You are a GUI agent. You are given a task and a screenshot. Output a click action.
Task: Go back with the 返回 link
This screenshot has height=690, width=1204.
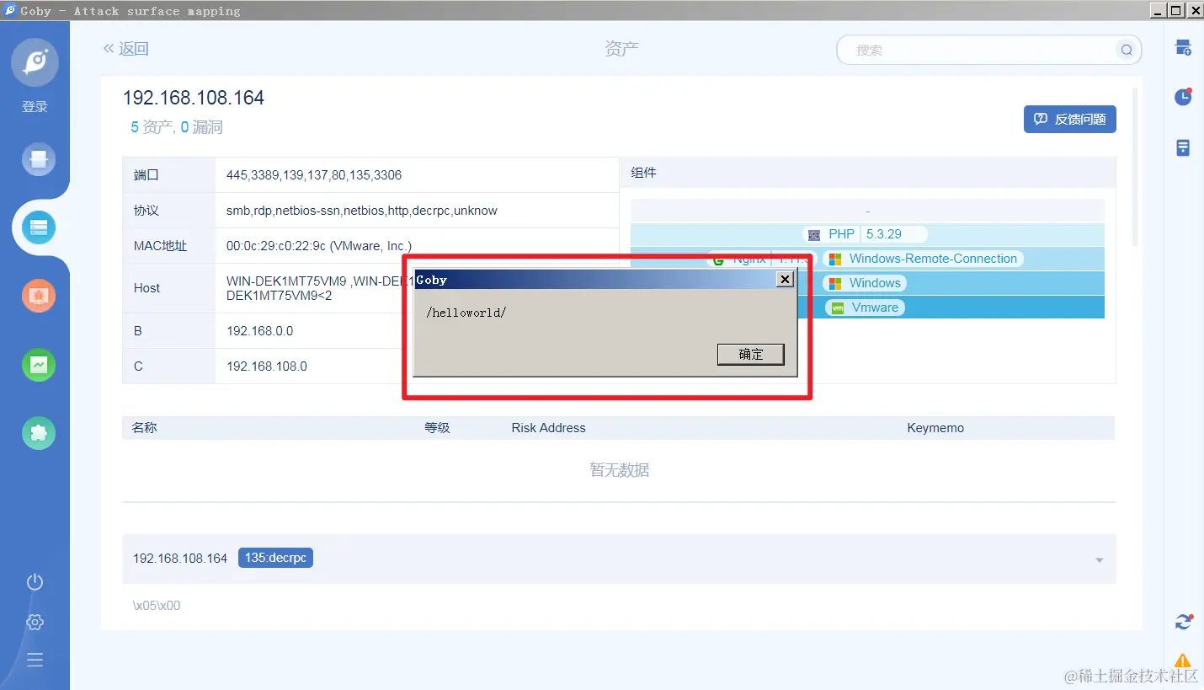[125, 49]
